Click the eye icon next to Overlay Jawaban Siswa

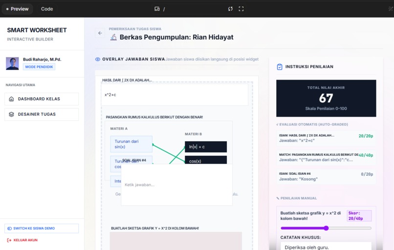click(98, 59)
